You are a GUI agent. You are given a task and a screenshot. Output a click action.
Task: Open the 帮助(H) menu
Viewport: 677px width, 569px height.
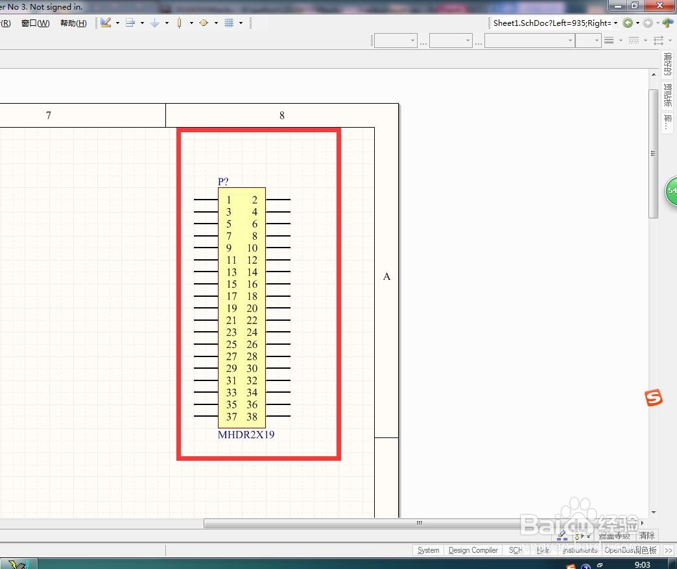73,23
